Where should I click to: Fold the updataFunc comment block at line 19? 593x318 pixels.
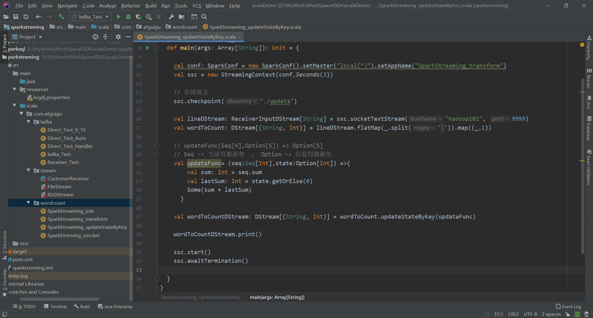(157, 146)
